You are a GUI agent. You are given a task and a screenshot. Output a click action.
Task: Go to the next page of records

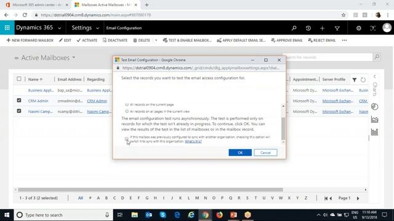358,198
